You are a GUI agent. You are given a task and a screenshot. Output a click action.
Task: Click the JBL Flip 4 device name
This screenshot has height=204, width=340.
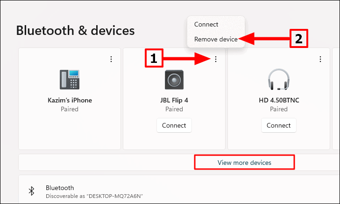coord(174,100)
